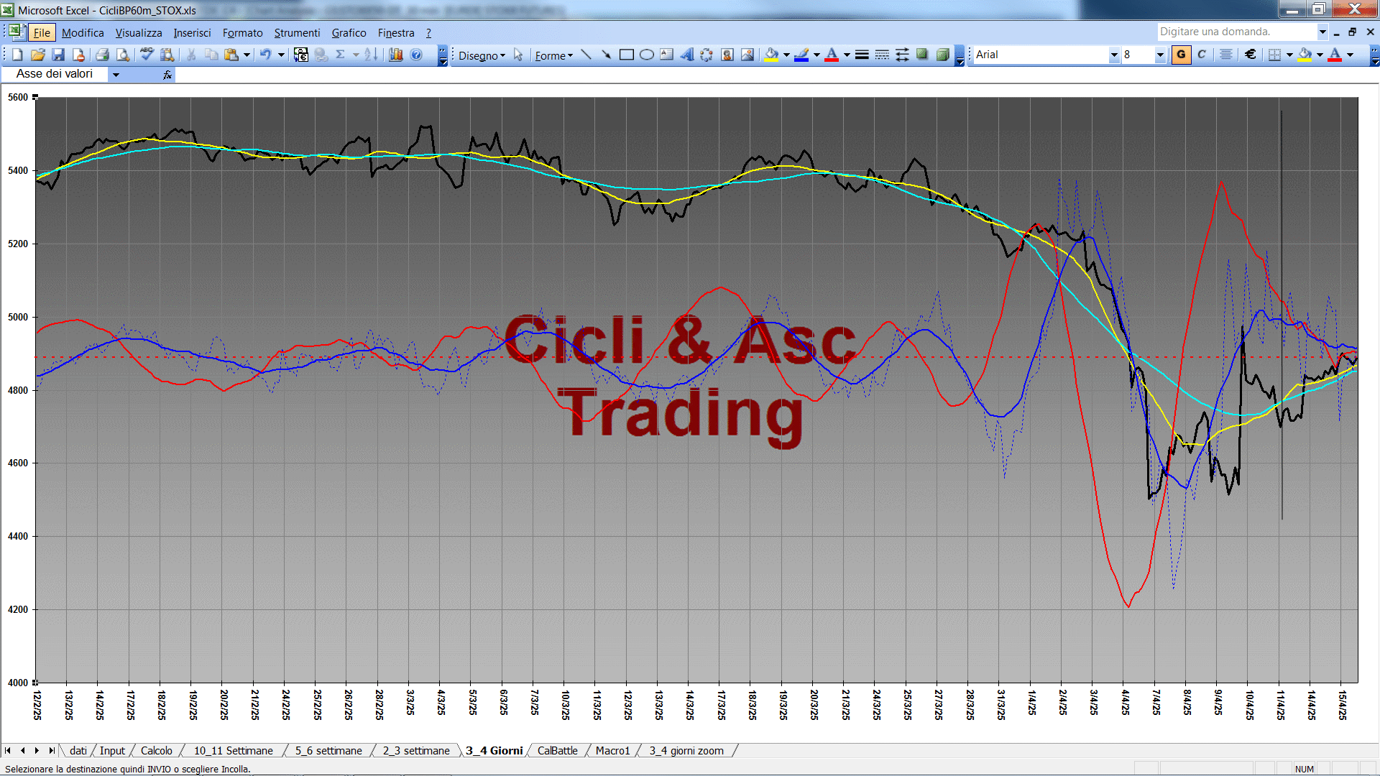1380x776 pixels.
Task: Open the Forme shapes dropdown
Action: (553, 55)
